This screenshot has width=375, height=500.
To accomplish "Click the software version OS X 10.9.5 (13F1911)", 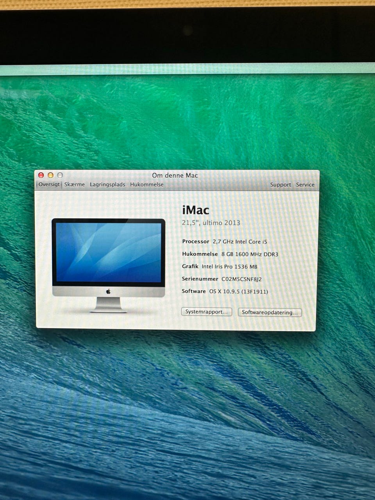I will 238,291.
